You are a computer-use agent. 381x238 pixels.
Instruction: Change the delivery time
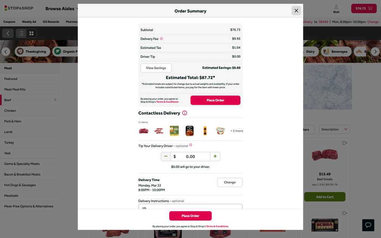point(230,182)
